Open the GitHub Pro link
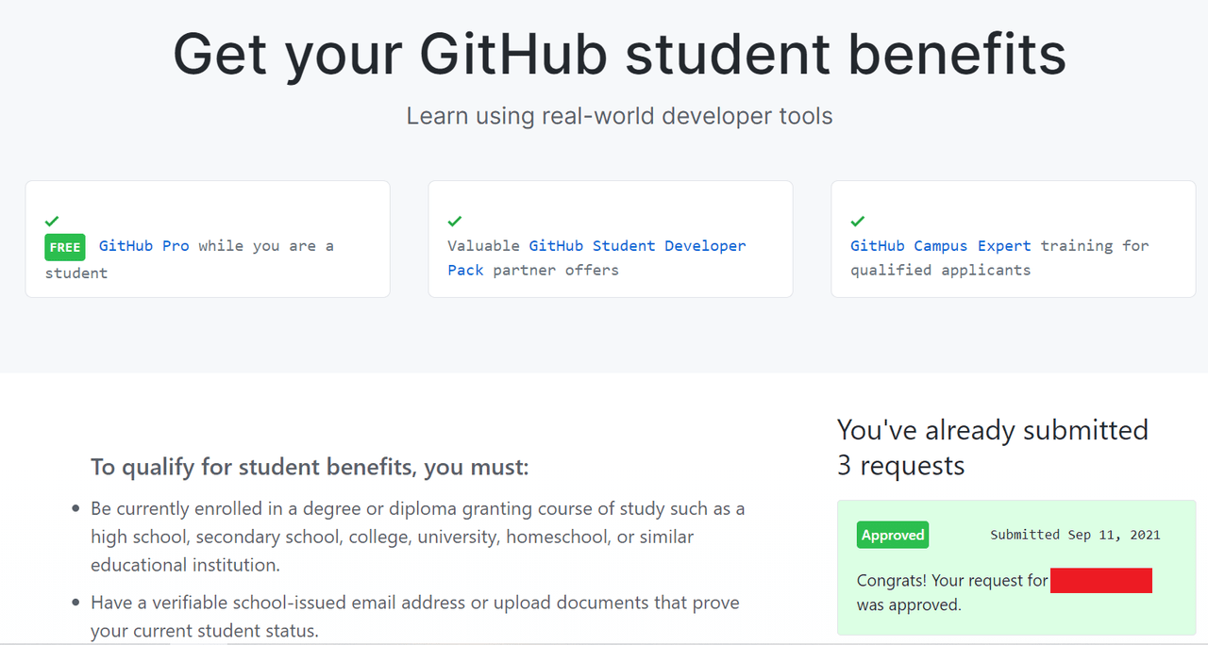The height and width of the screenshot is (645, 1208). [x=143, y=246]
